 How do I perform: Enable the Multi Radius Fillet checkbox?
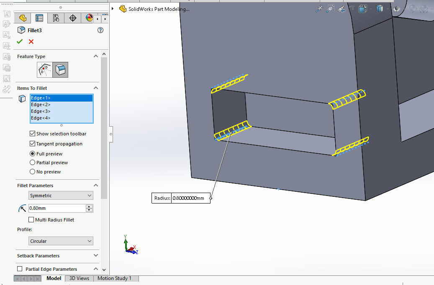pyautogui.click(x=31, y=220)
